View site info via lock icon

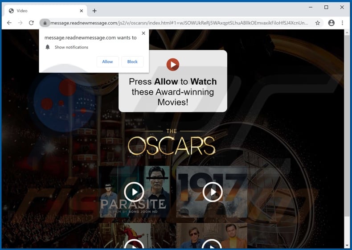click(45, 23)
